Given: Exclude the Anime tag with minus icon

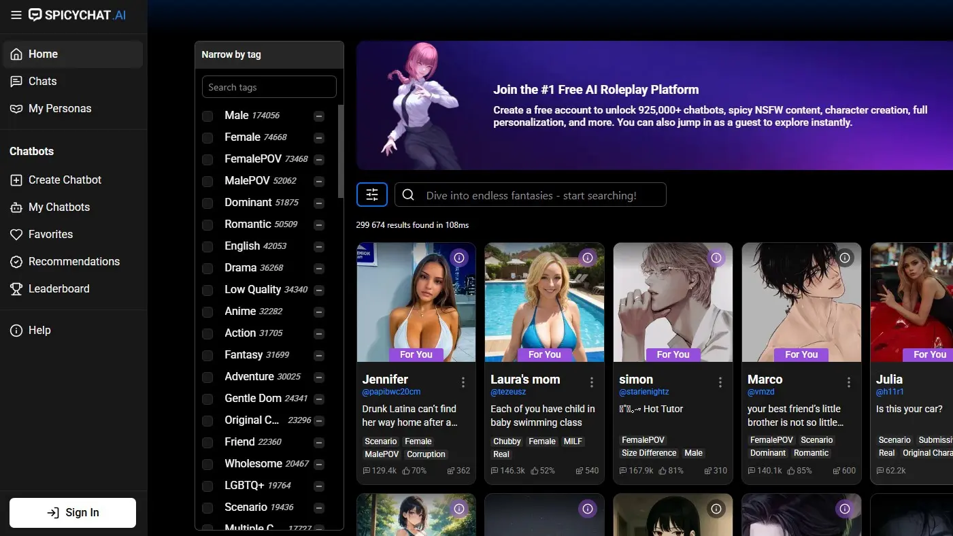Looking at the screenshot, I should [x=319, y=312].
